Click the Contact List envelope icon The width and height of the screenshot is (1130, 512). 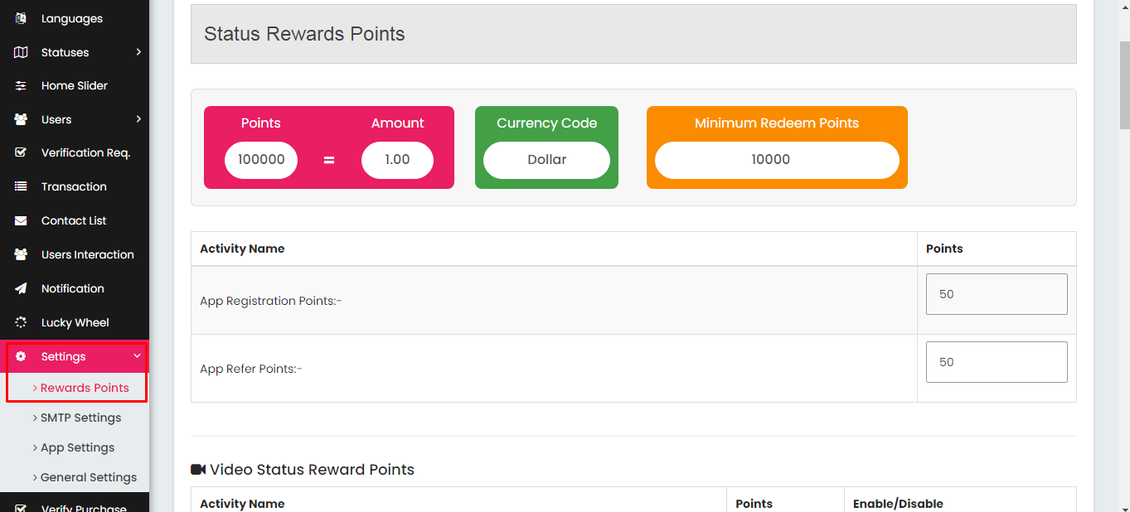[21, 220]
